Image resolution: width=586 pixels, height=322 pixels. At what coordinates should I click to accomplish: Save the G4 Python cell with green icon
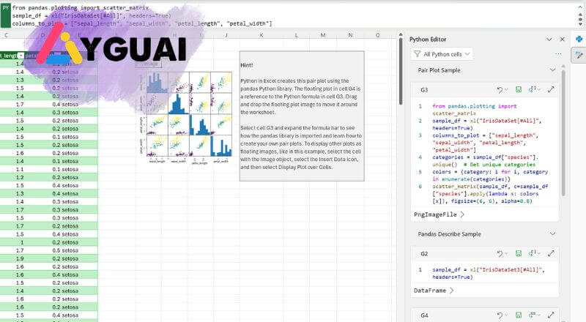(x=519, y=315)
